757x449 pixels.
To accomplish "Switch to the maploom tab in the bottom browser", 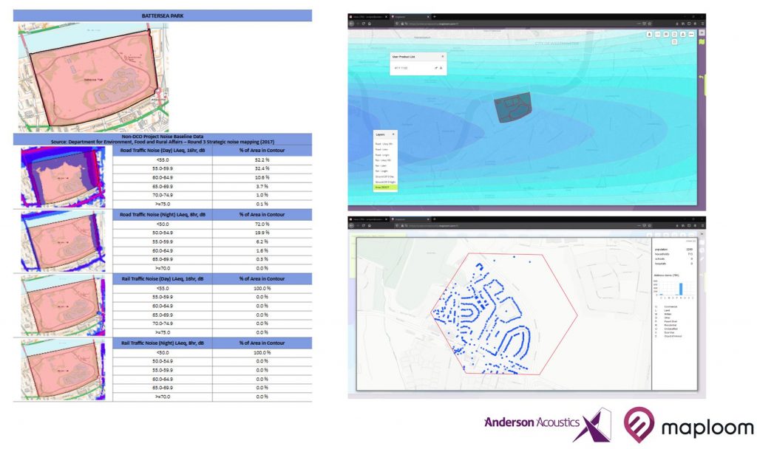I will point(410,219).
